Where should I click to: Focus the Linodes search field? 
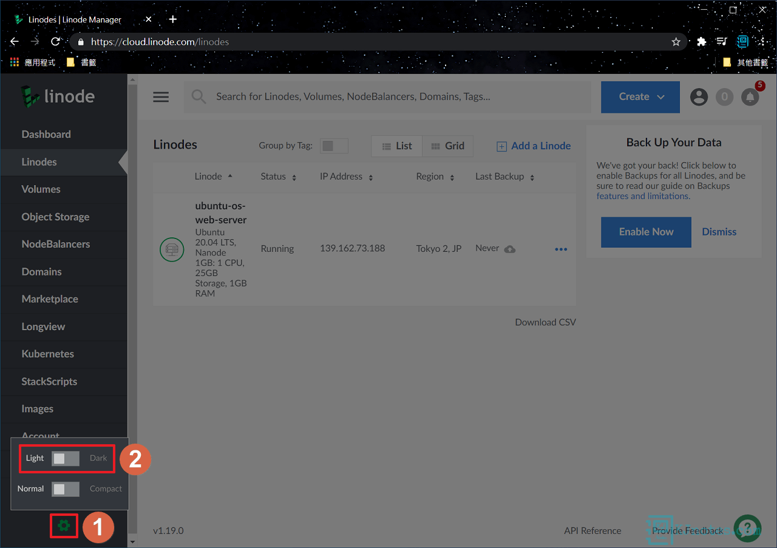[387, 96]
